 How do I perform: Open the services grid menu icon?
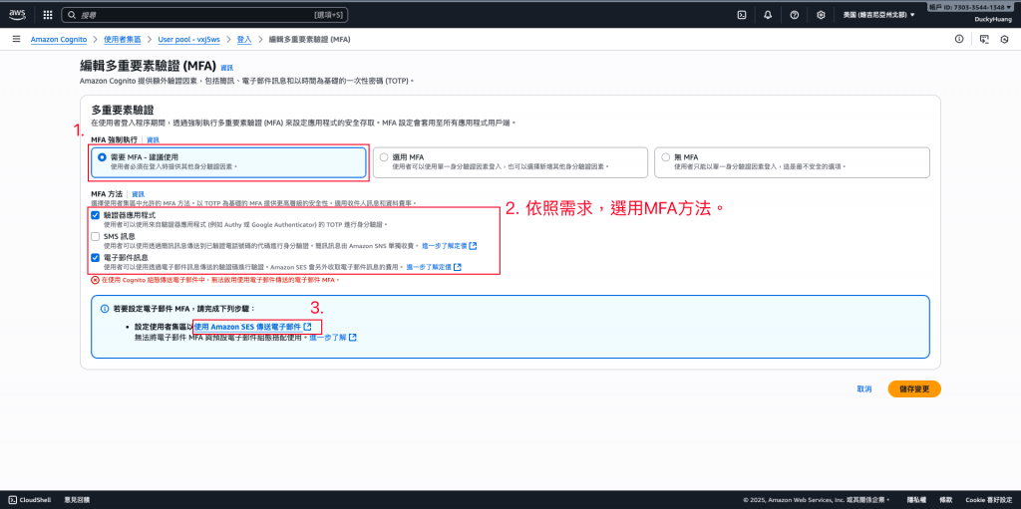pyautogui.click(x=48, y=14)
